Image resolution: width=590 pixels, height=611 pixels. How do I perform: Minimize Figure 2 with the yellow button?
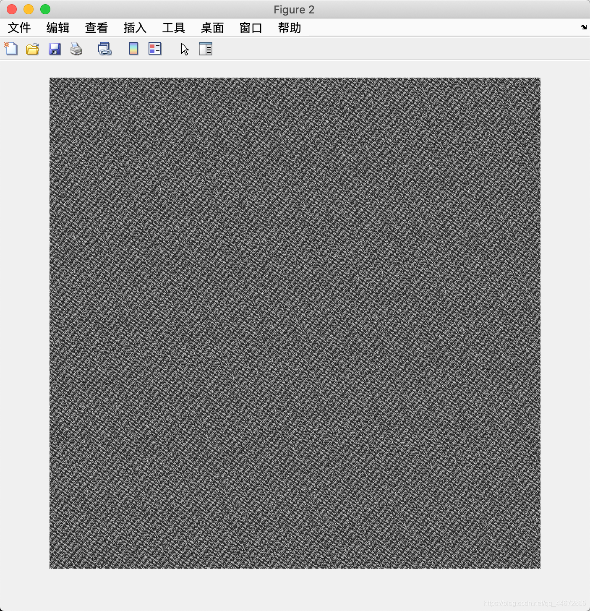[29, 9]
